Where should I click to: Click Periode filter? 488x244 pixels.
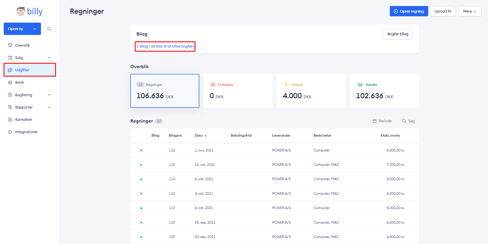click(382, 121)
